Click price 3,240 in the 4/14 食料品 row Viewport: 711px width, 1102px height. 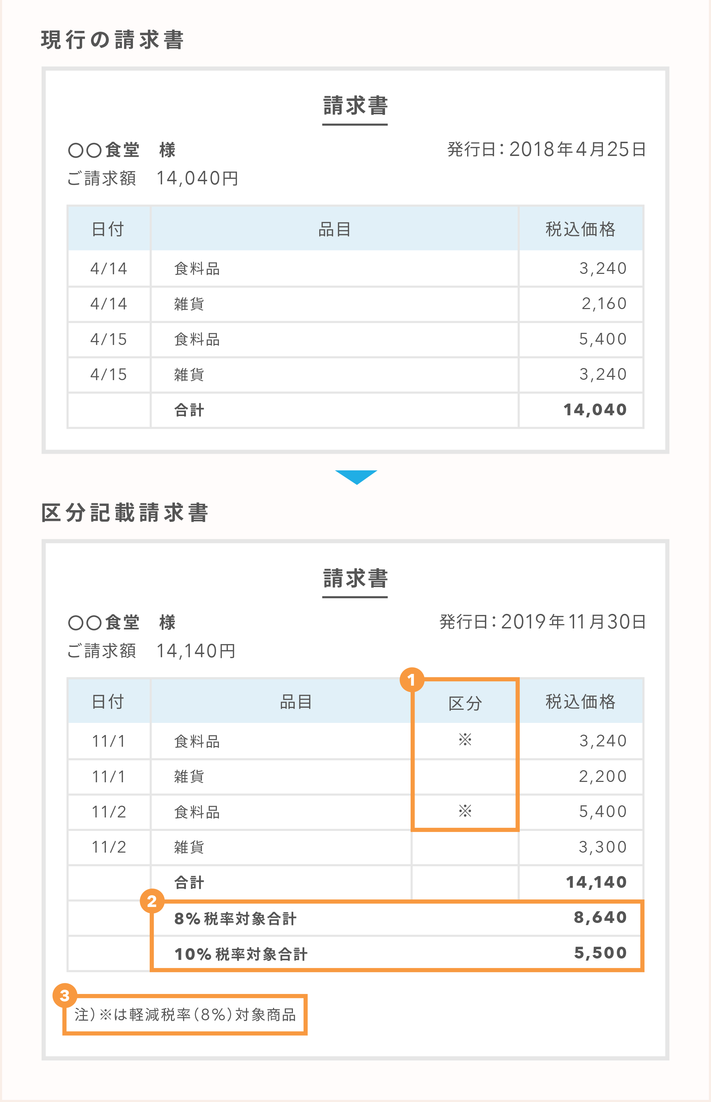point(603,268)
